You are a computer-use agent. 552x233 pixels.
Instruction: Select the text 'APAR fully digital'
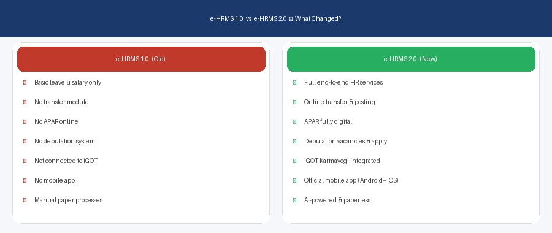tap(328, 122)
